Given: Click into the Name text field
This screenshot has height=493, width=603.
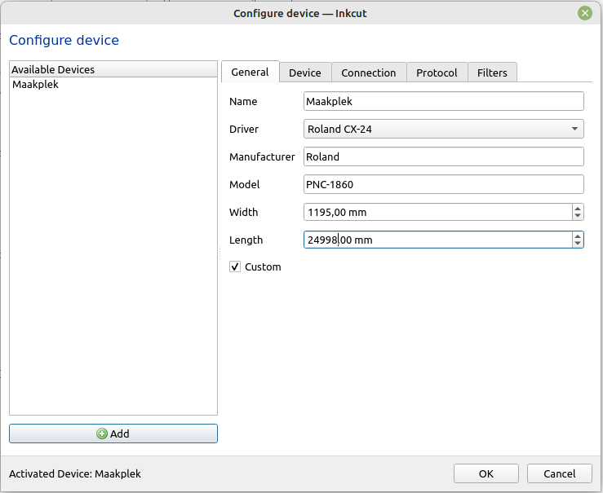Looking at the screenshot, I should 443,101.
